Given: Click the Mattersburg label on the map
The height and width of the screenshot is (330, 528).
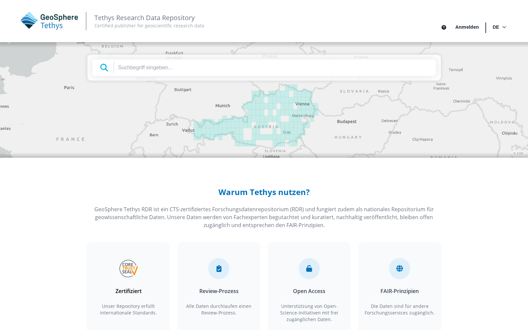Looking at the screenshot, I should (303, 116).
